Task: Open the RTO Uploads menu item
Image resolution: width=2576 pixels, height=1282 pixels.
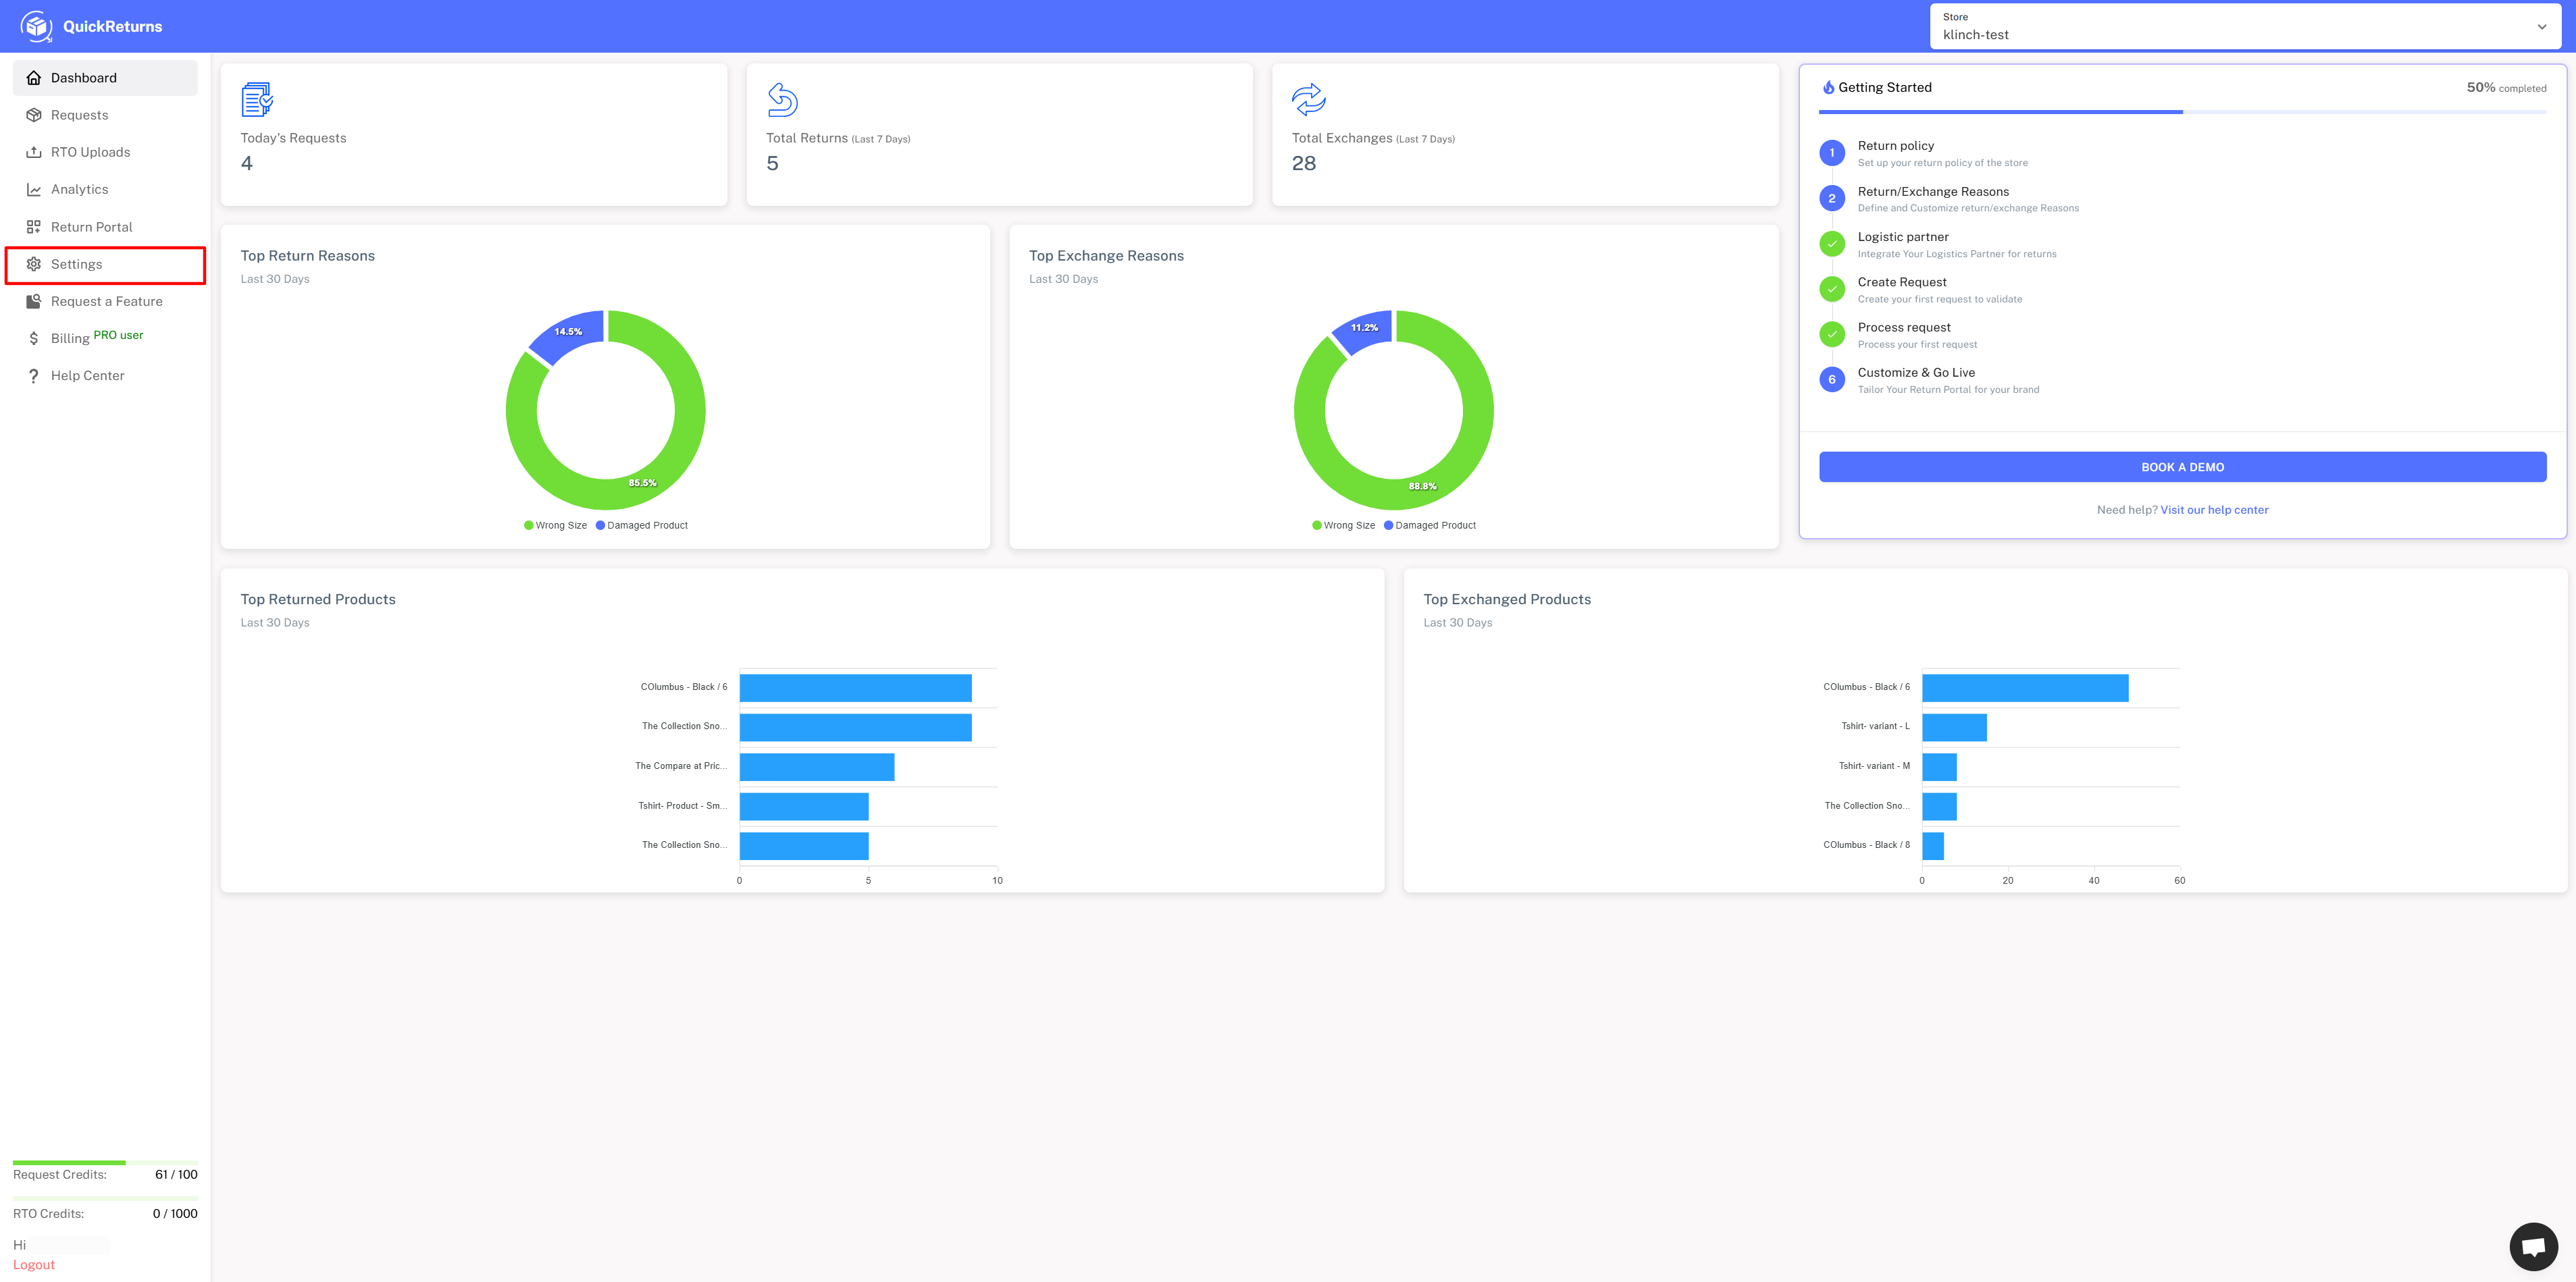Action: [105, 152]
